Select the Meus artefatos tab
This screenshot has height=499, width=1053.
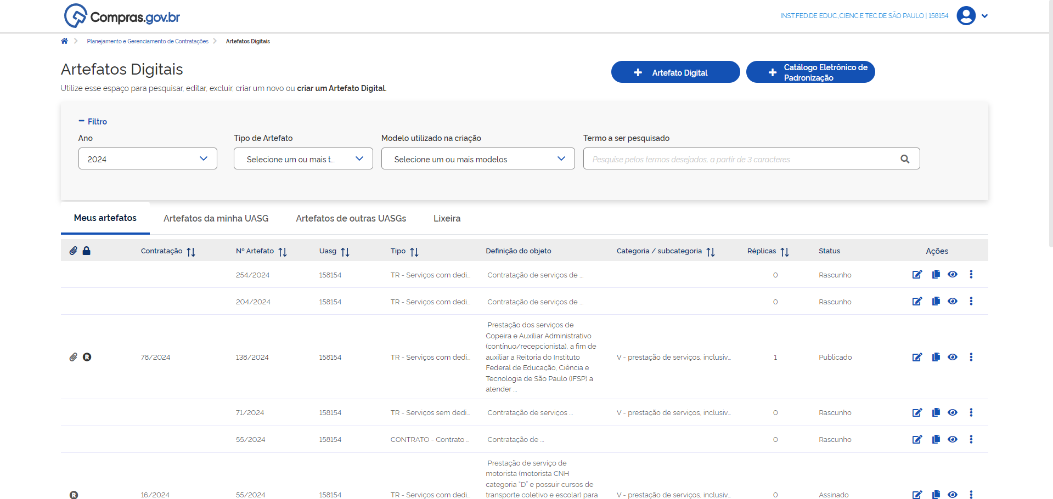click(105, 218)
